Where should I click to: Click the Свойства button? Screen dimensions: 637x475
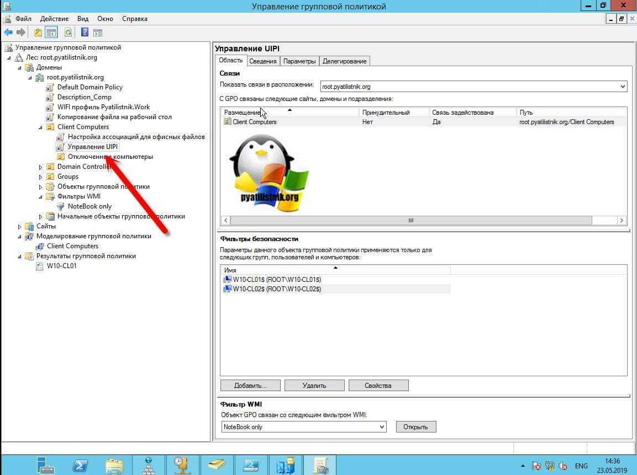pyautogui.click(x=378, y=386)
